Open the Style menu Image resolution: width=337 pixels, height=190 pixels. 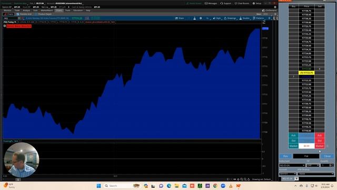(217, 18)
